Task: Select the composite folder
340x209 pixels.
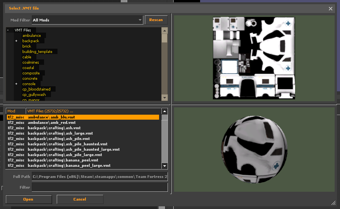Action: pos(31,73)
